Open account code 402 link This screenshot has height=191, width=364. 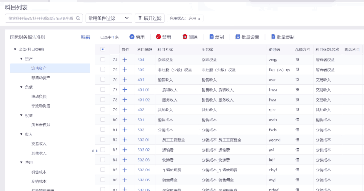pyautogui.click(x=141, y=110)
